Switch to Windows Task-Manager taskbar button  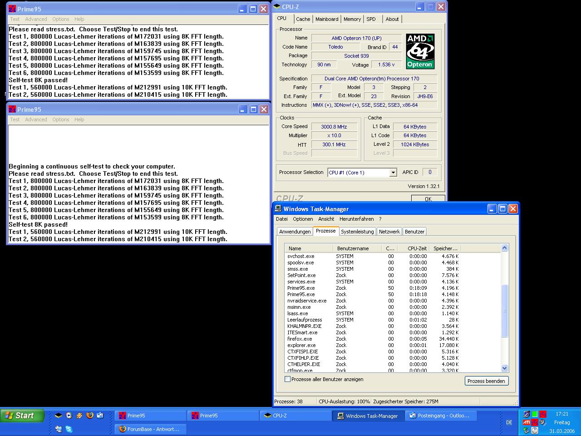click(x=368, y=416)
